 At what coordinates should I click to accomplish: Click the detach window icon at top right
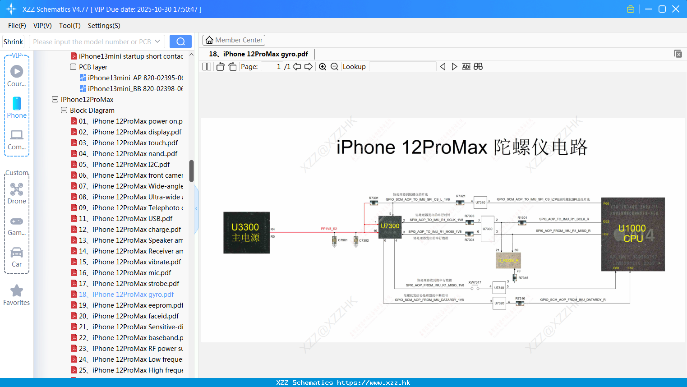678,54
